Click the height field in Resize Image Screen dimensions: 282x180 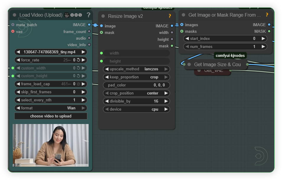[x=137, y=61]
